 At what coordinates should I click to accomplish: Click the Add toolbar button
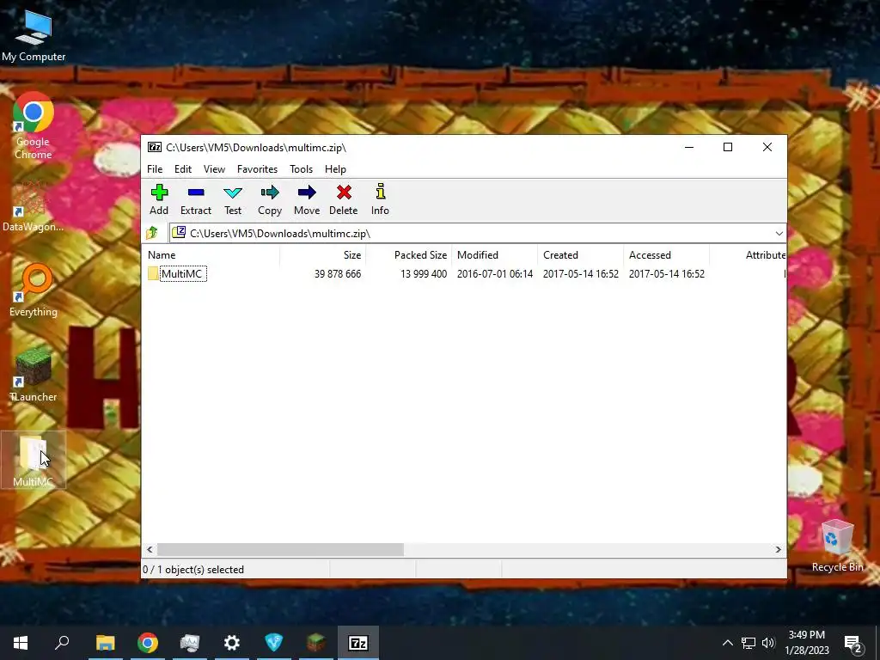tap(159, 199)
